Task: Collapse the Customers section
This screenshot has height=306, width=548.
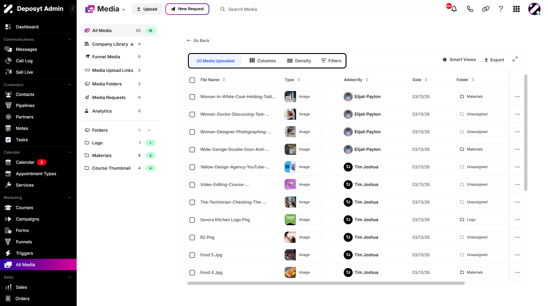Action: (x=70, y=85)
